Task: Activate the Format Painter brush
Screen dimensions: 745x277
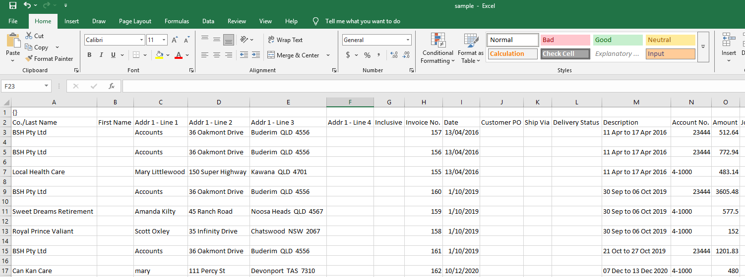Action: tap(49, 58)
